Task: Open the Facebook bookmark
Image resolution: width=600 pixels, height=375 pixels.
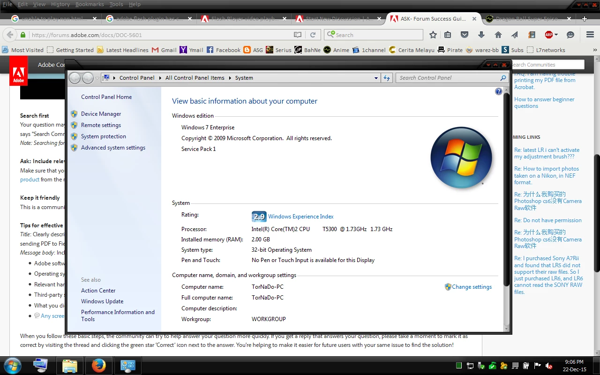Action: pos(224,50)
